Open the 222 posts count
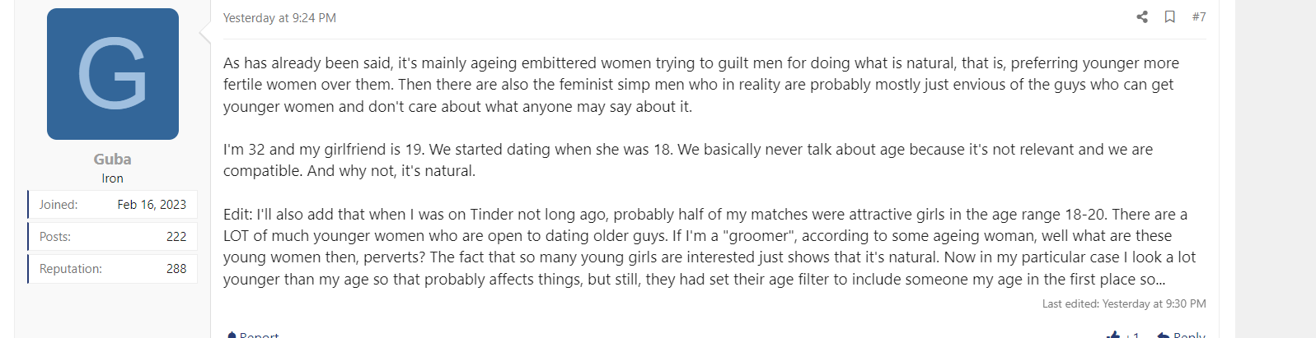The width and height of the screenshot is (1316, 338). click(x=176, y=237)
